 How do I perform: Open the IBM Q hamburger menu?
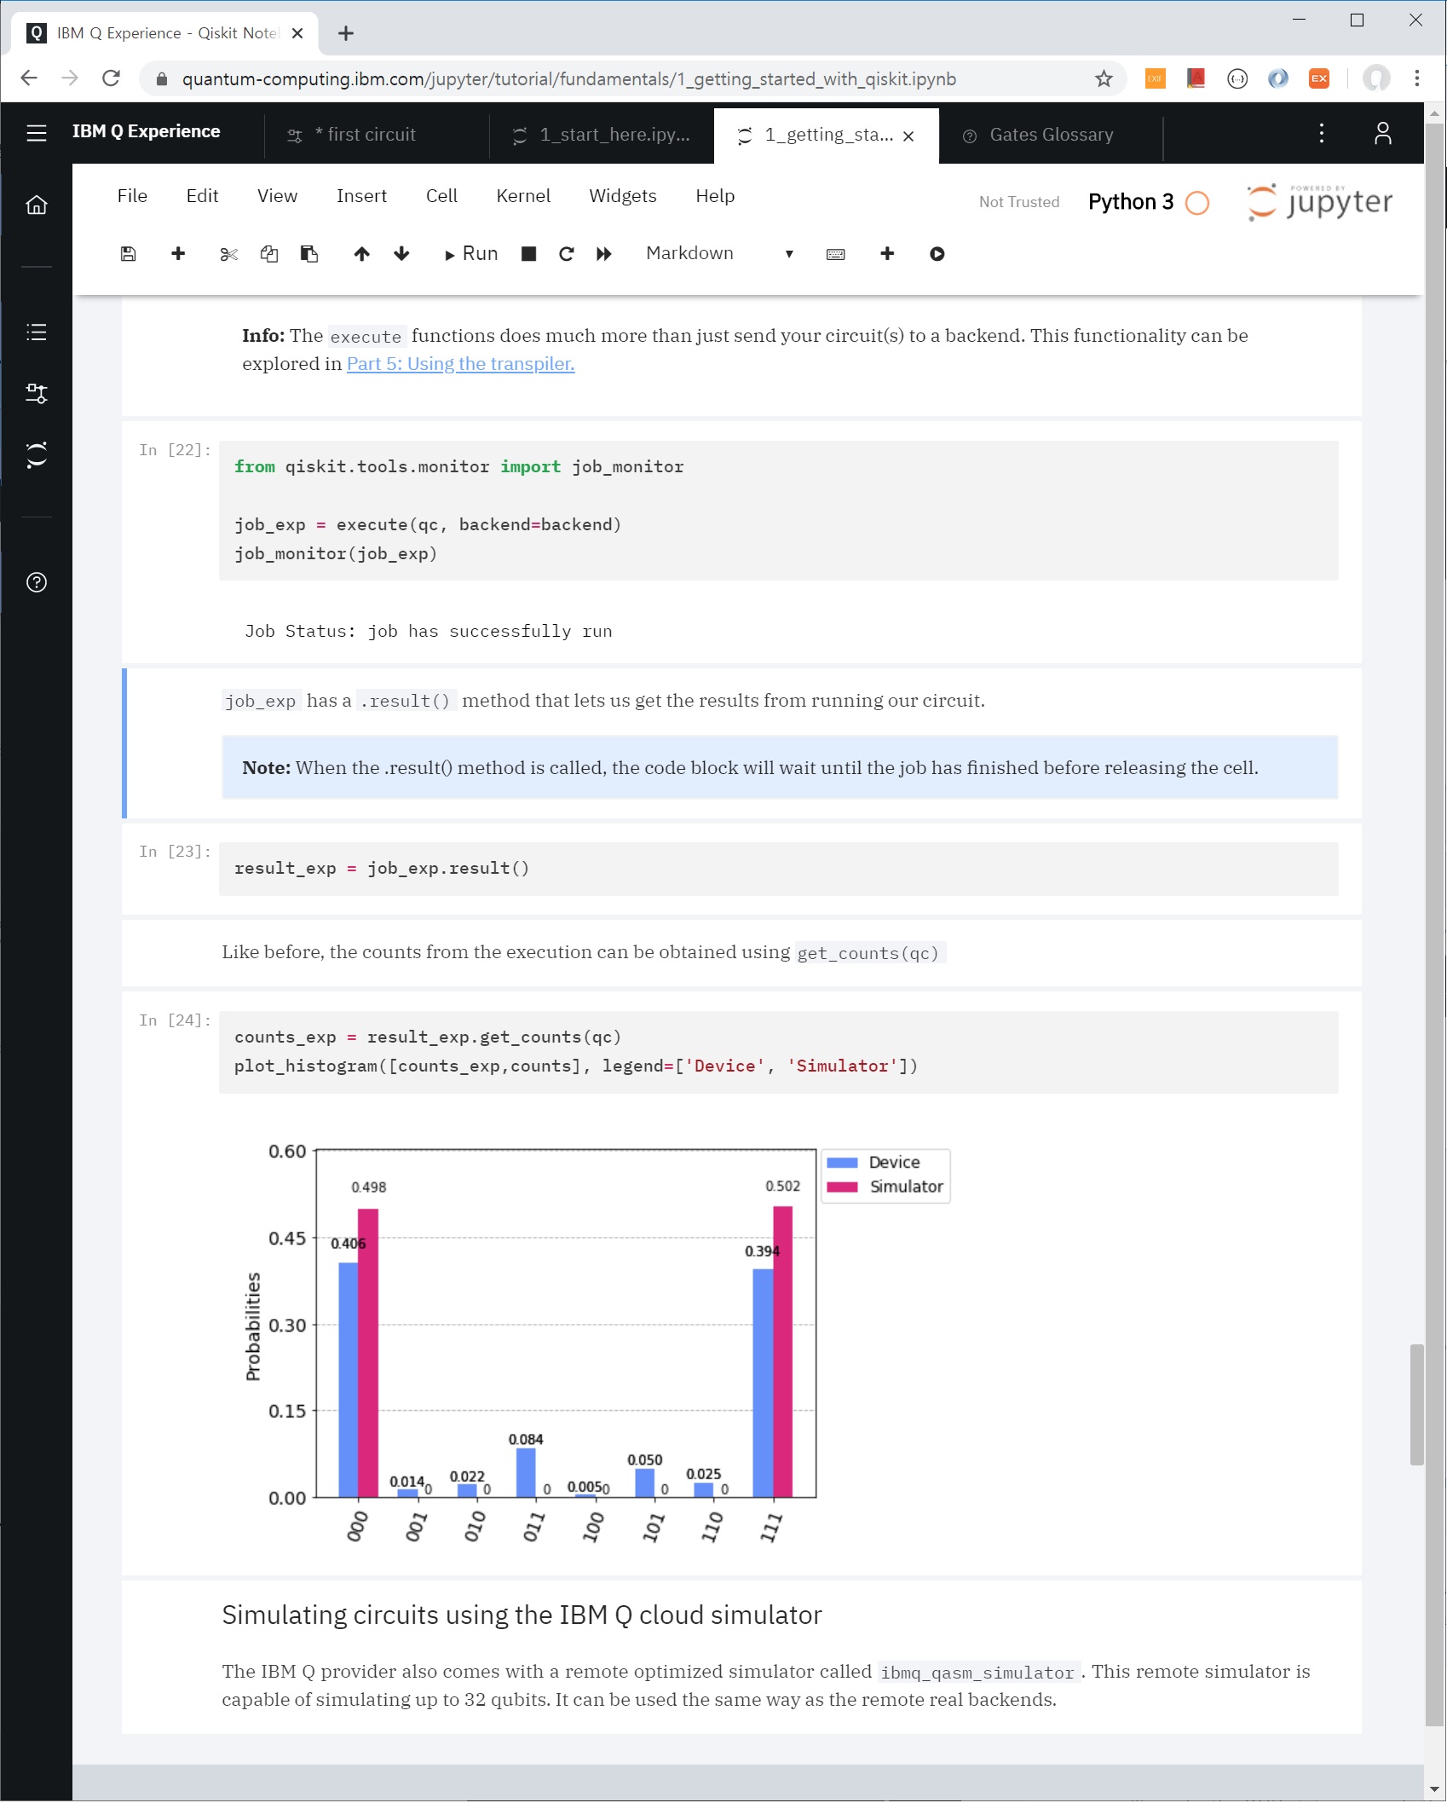pyautogui.click(x=37, y=133)
